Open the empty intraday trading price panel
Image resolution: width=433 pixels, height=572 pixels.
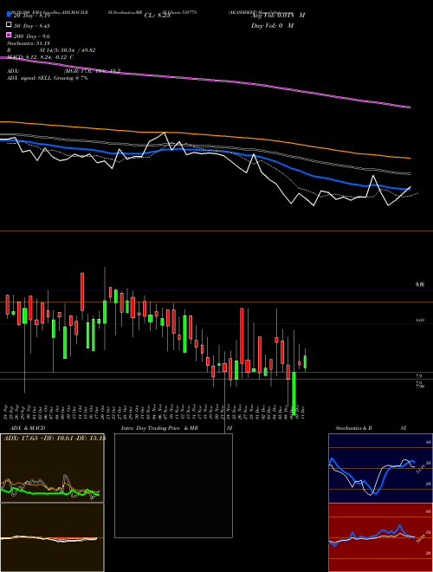point(173,485)
